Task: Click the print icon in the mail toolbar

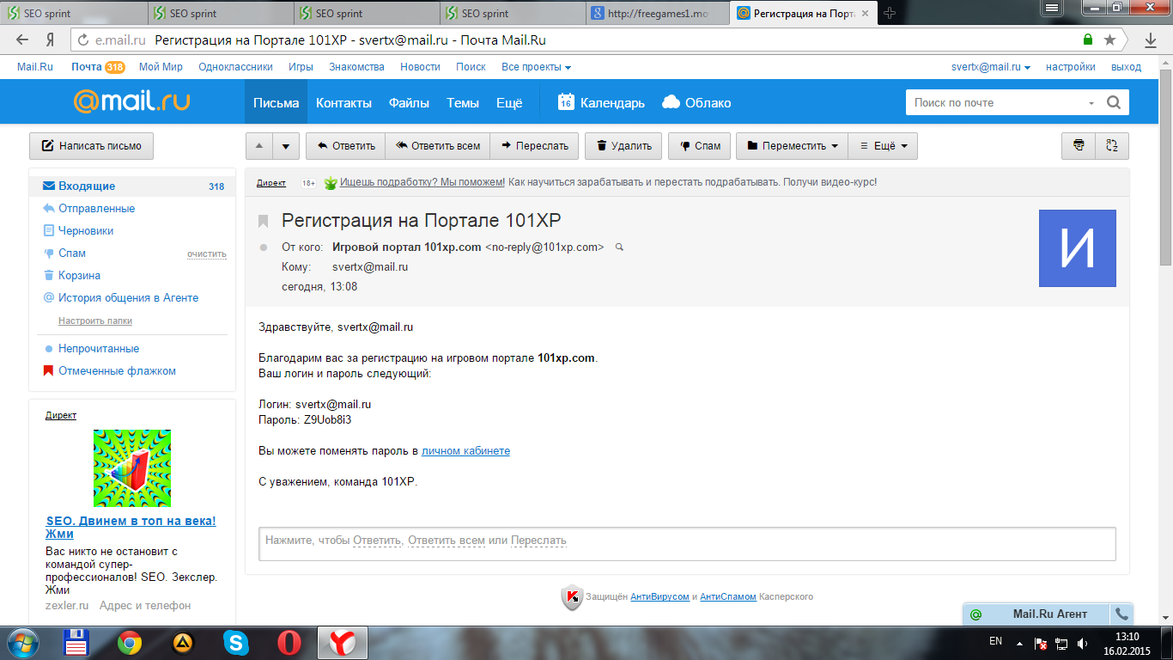Action: coord(1079,146)
